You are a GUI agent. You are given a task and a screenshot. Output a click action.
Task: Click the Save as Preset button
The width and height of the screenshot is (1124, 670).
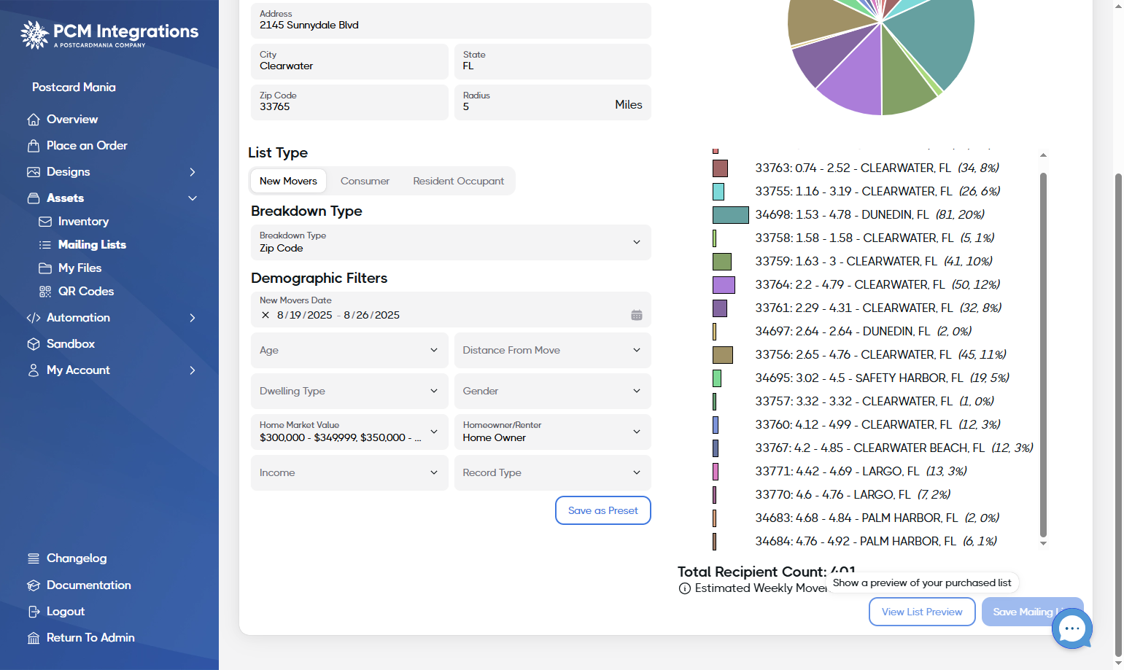click(x=602, y=510)
